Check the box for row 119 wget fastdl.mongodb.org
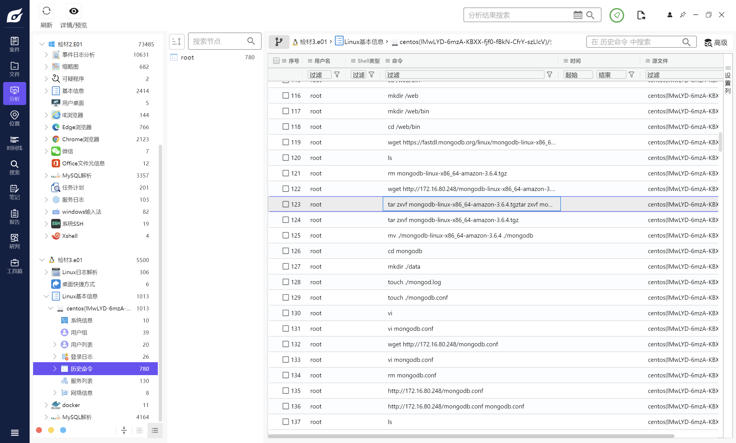 [x=285, y=142]
